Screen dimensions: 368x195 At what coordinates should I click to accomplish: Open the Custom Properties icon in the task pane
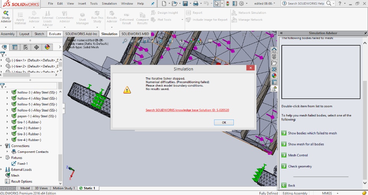coord(274,82)
